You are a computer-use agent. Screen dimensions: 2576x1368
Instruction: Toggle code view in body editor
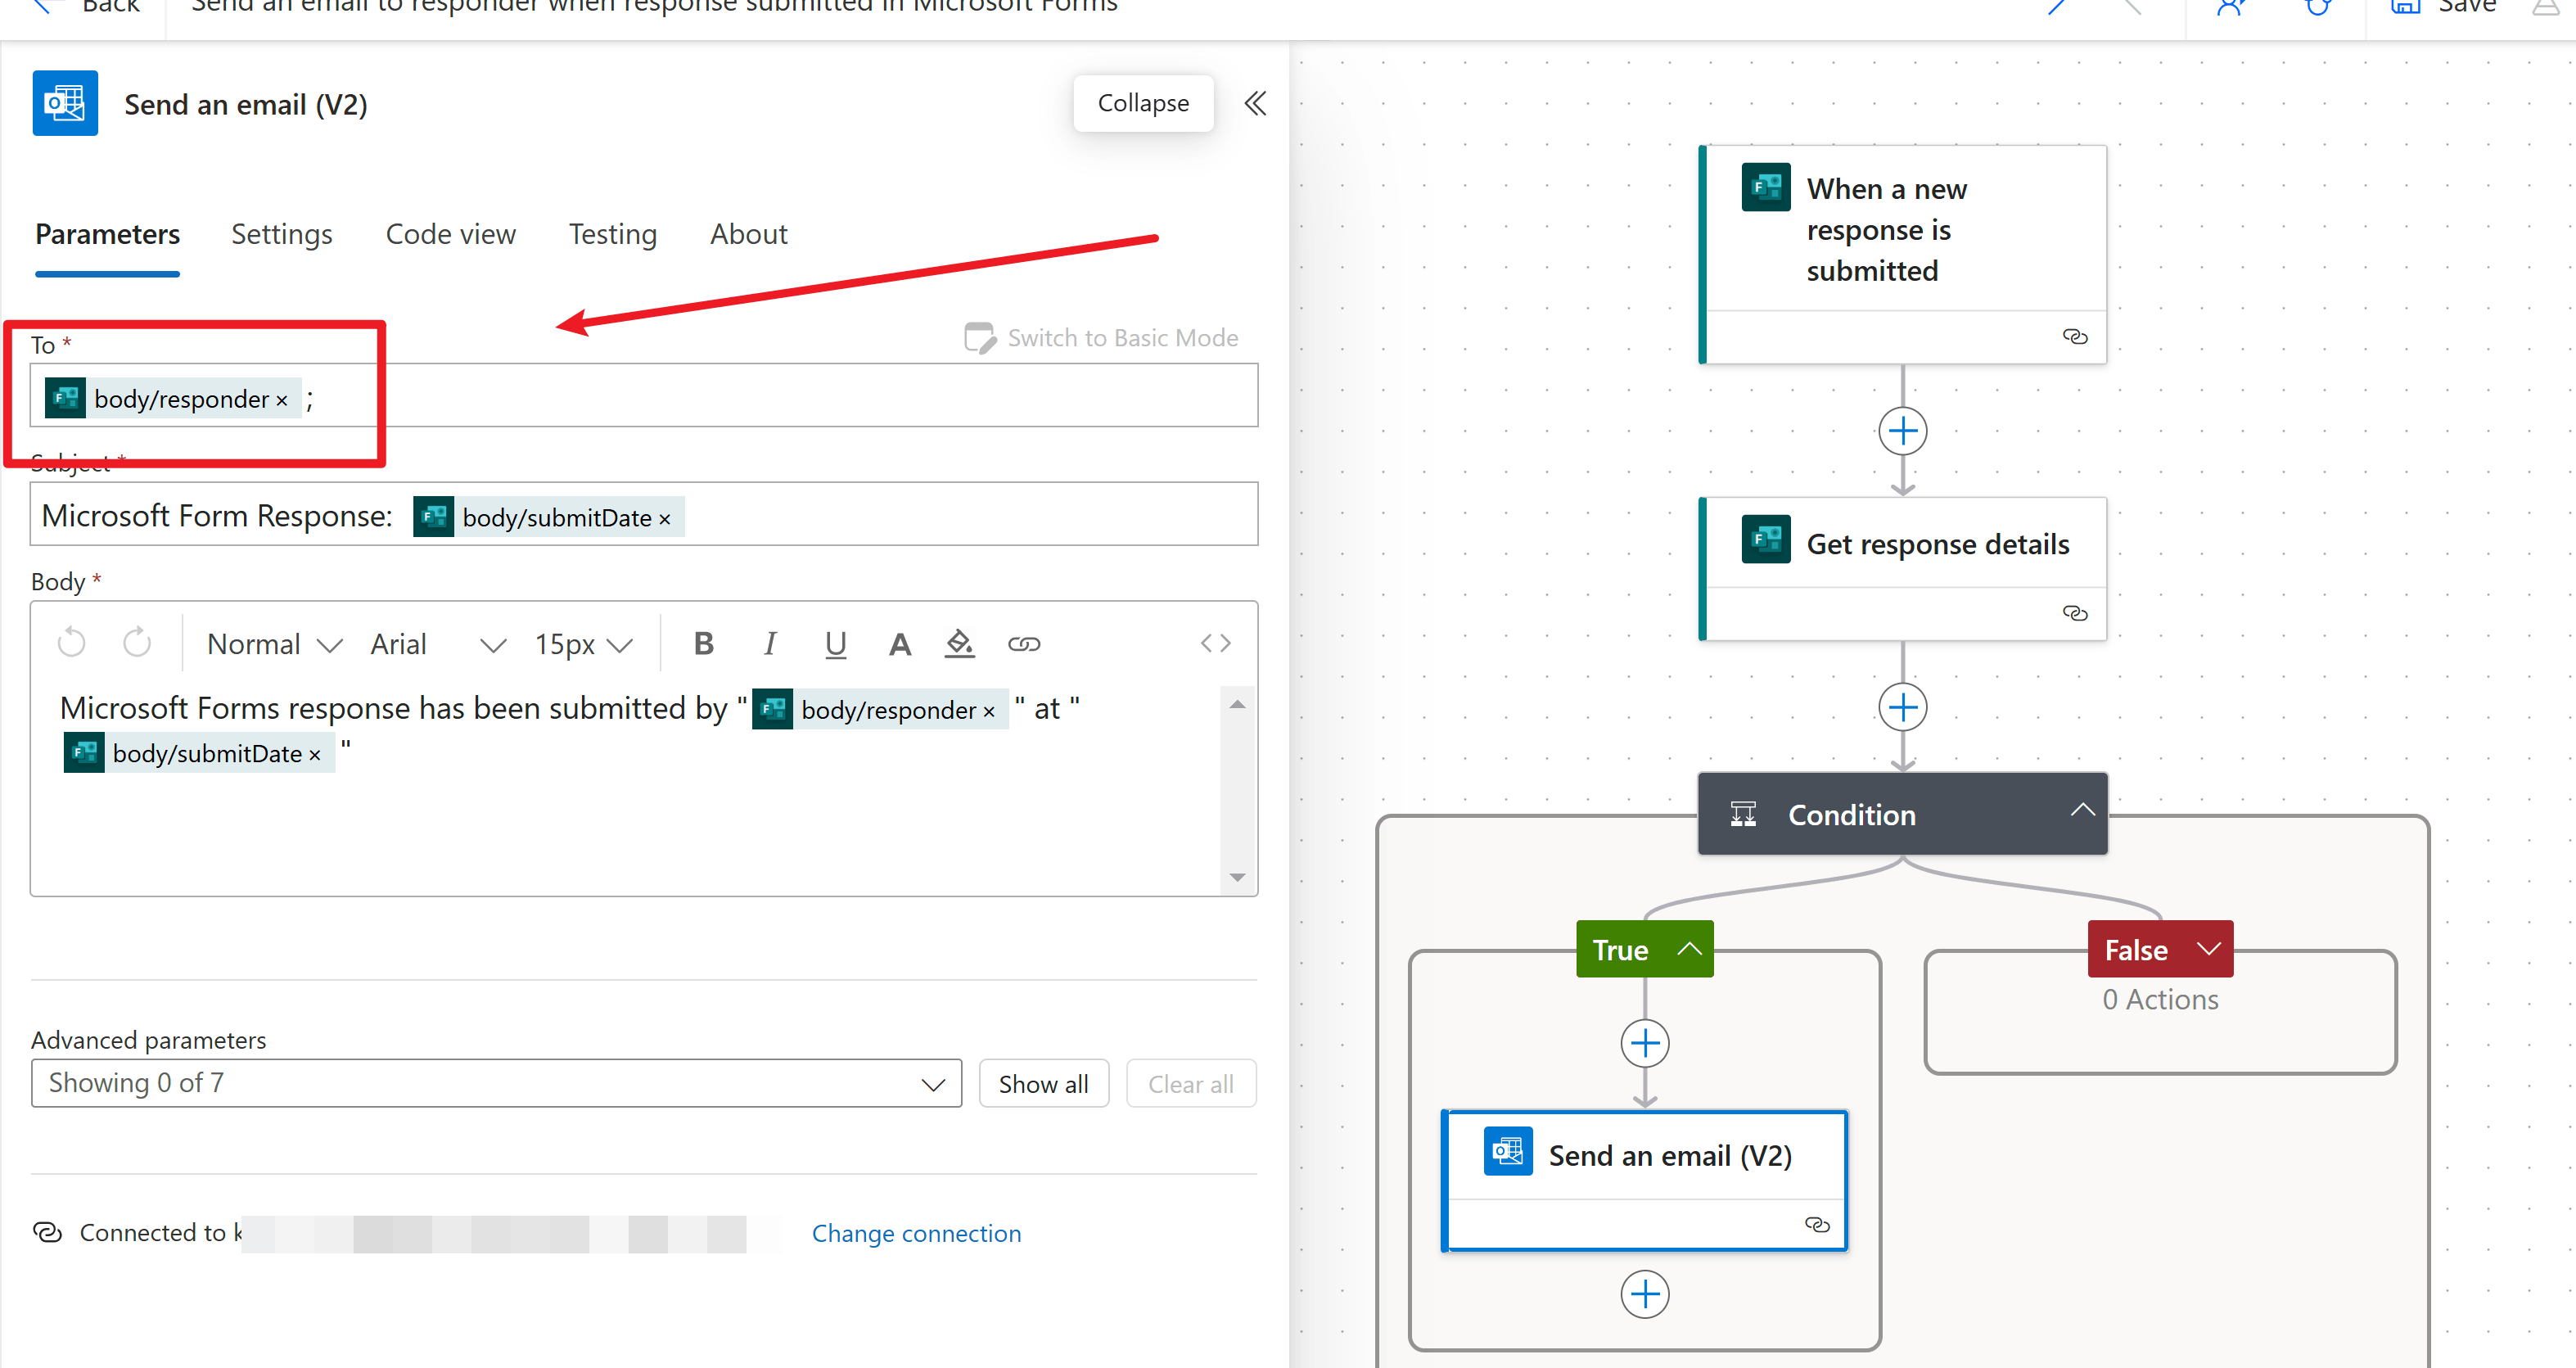point(1215,644)
